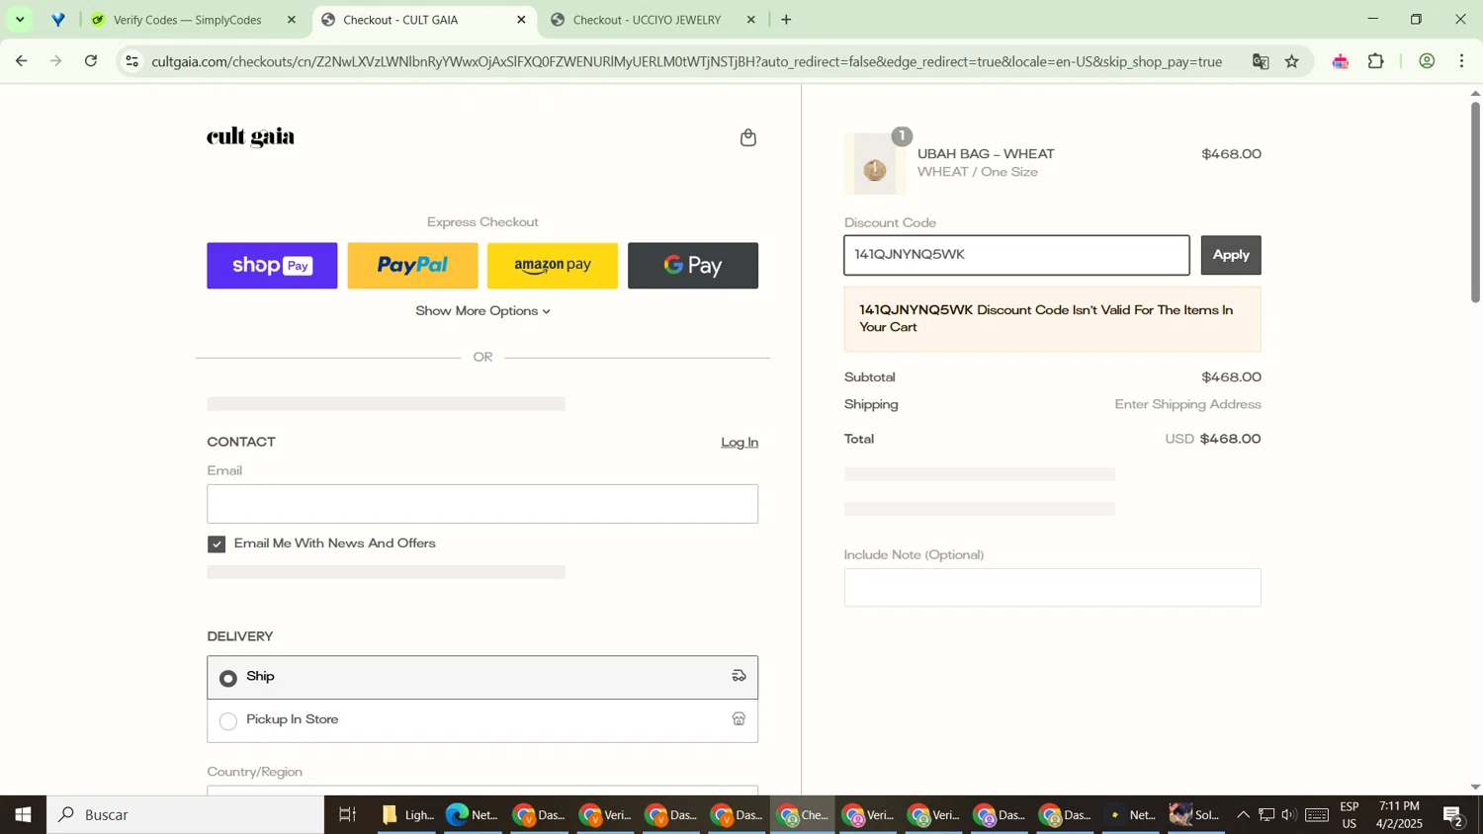Bookmark this page with the star icon
Screen dimensions: 1483x834
[1292, 61]
